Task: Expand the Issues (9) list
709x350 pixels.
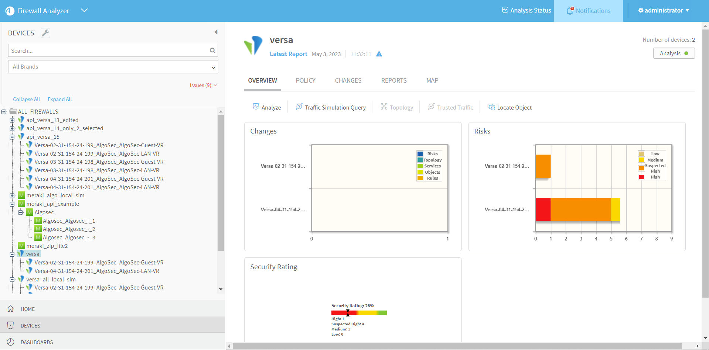Action: [203, 85]
